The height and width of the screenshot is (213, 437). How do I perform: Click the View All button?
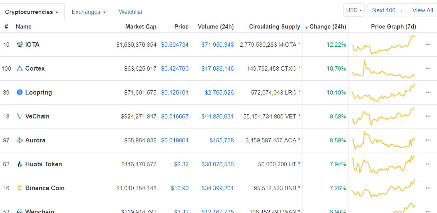pyautogui.click(x=422, y=10)
